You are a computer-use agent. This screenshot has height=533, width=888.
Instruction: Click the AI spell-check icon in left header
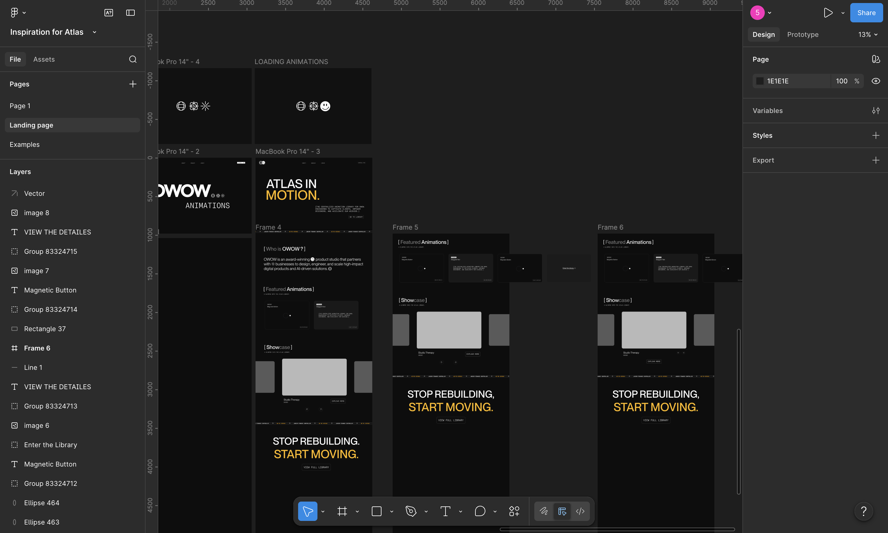coord(109,13)
